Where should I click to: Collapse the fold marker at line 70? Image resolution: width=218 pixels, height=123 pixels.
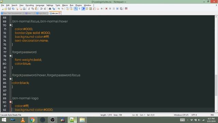click(x=11, y=25)
